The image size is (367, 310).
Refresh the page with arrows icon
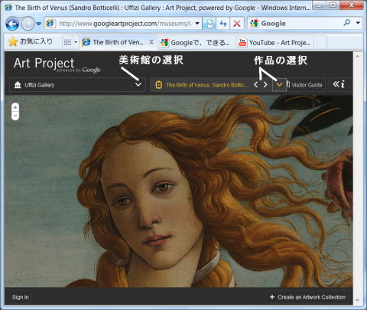223,24
